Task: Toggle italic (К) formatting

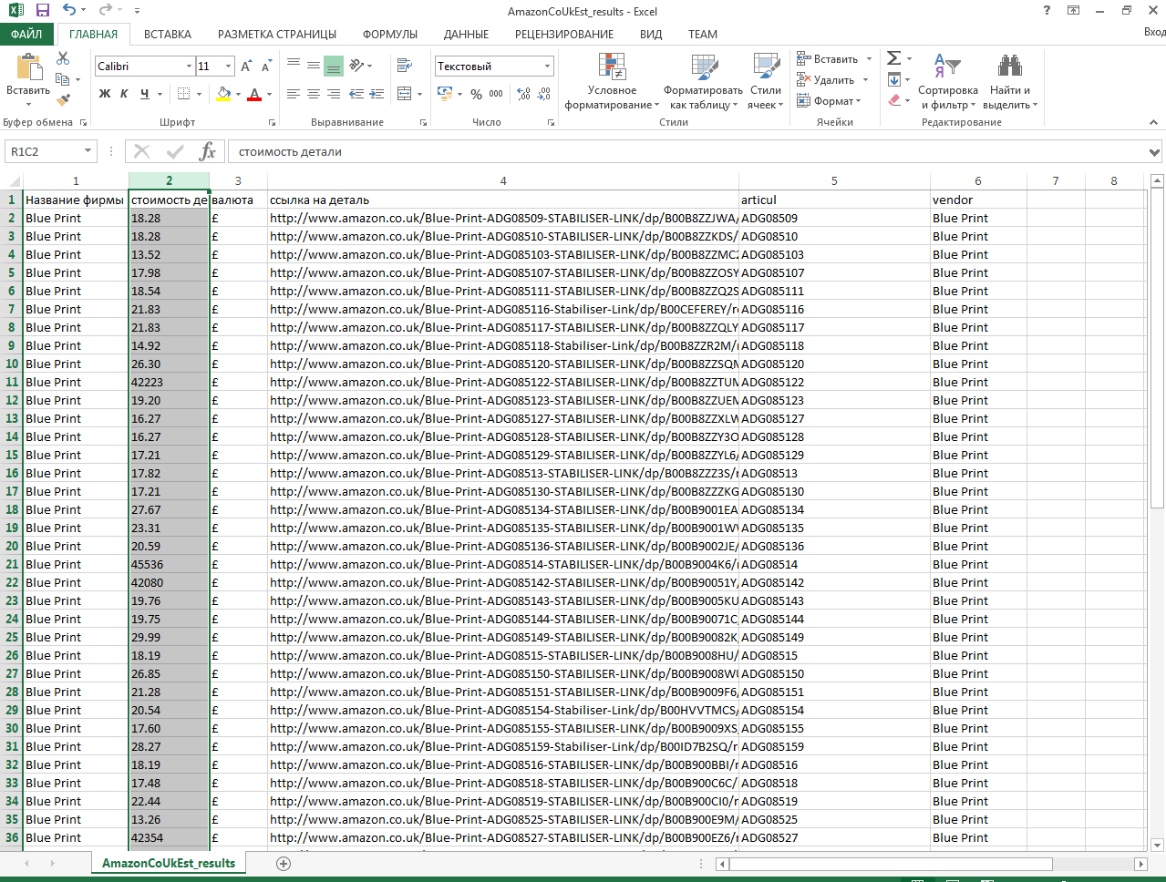Action: click(x=124, y=94)
